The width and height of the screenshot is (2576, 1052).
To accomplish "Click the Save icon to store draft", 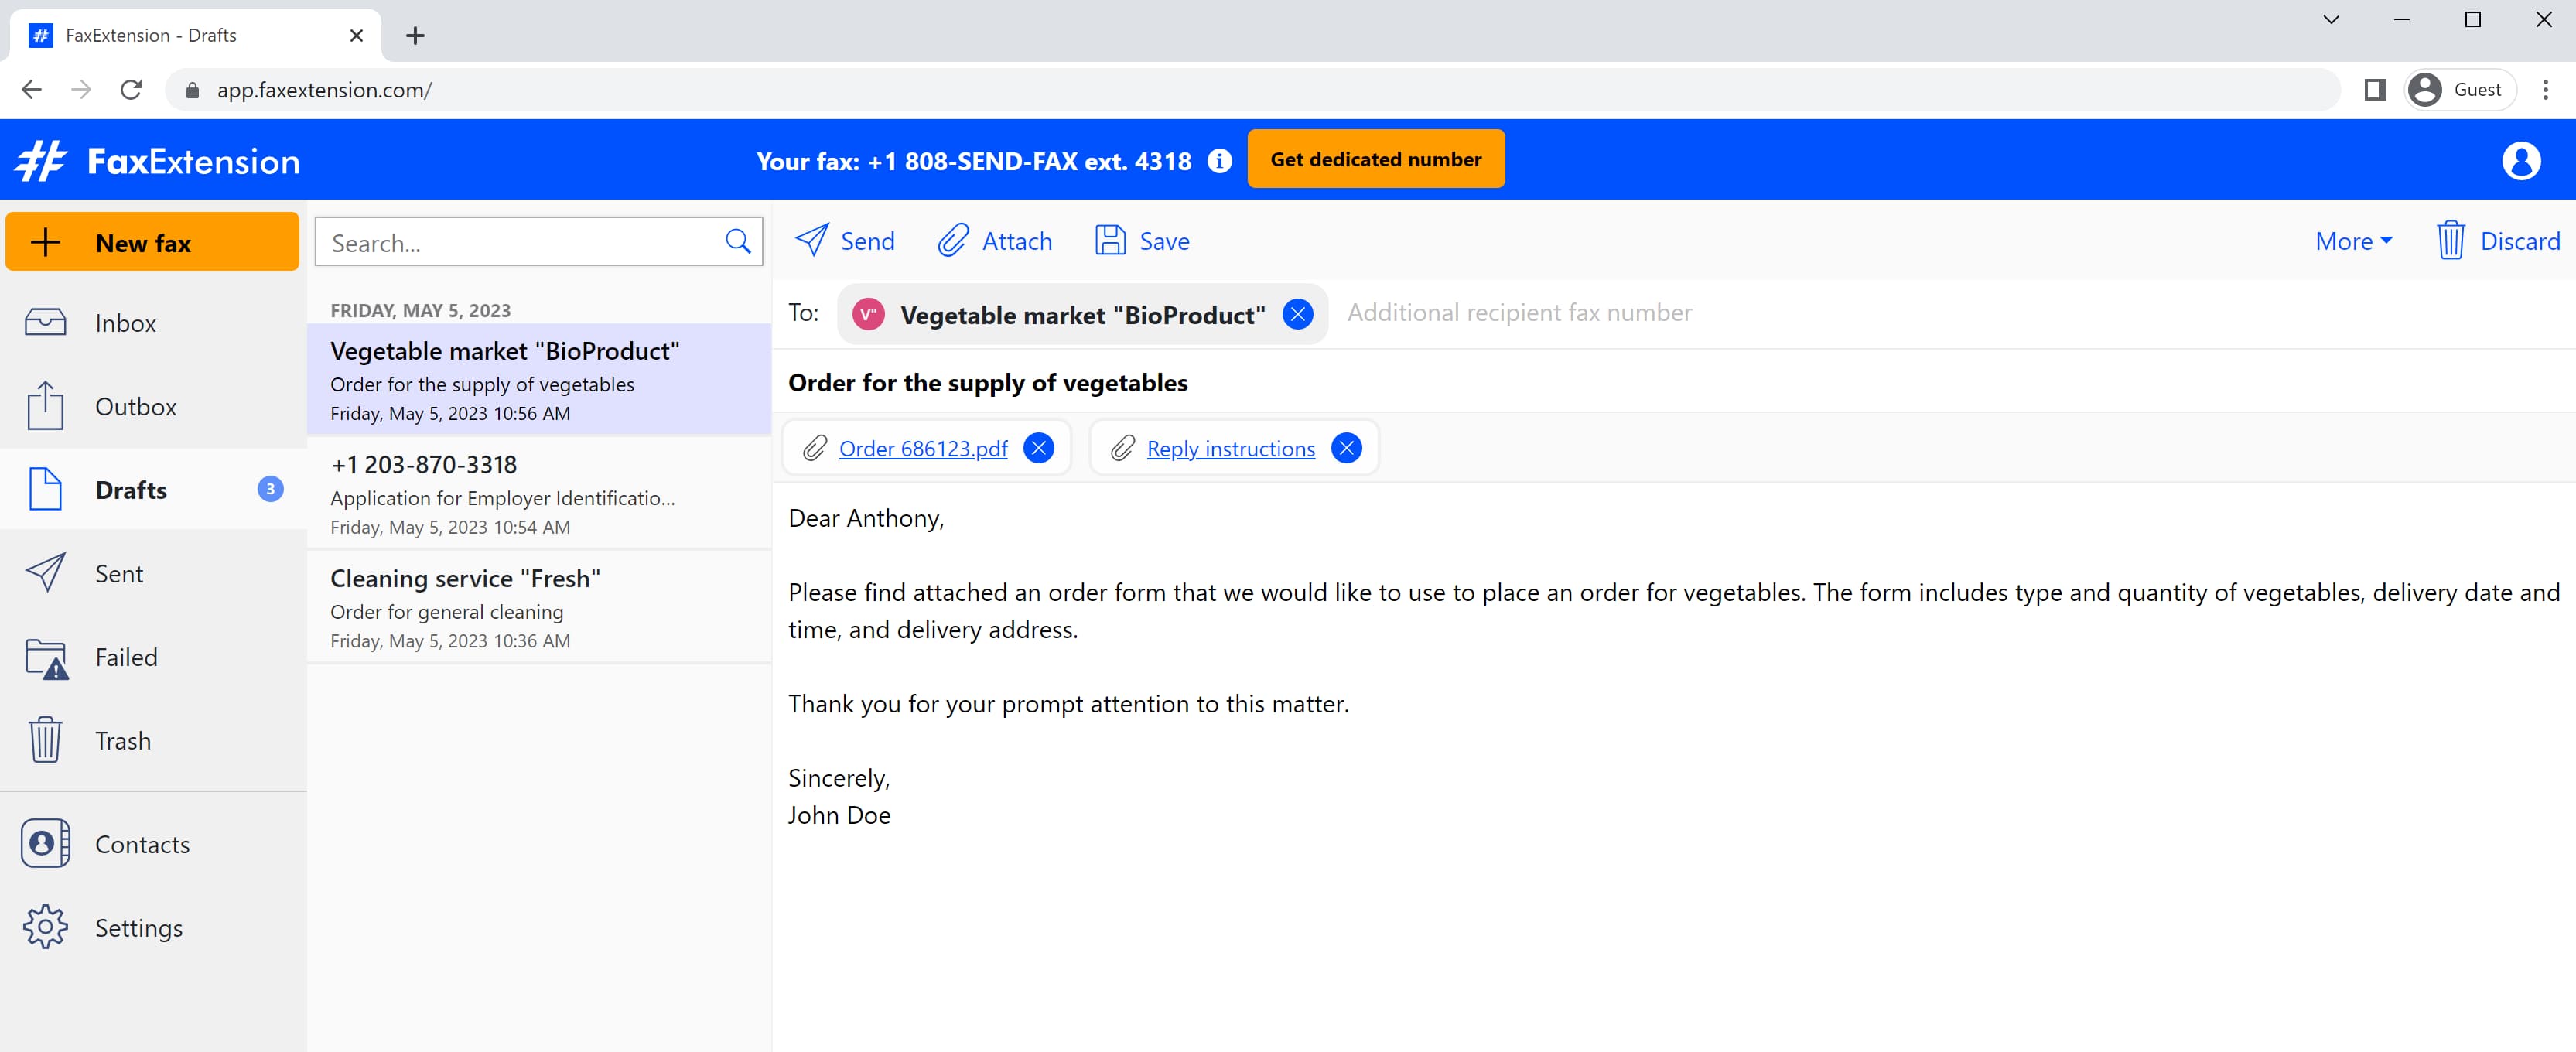I will pos(1109,240).
